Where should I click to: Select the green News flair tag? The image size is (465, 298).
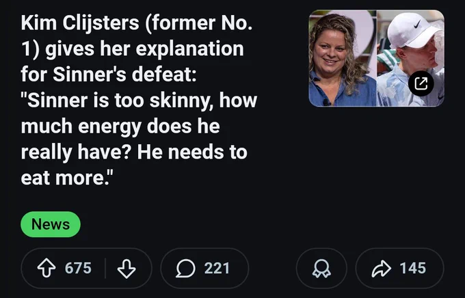51,224
